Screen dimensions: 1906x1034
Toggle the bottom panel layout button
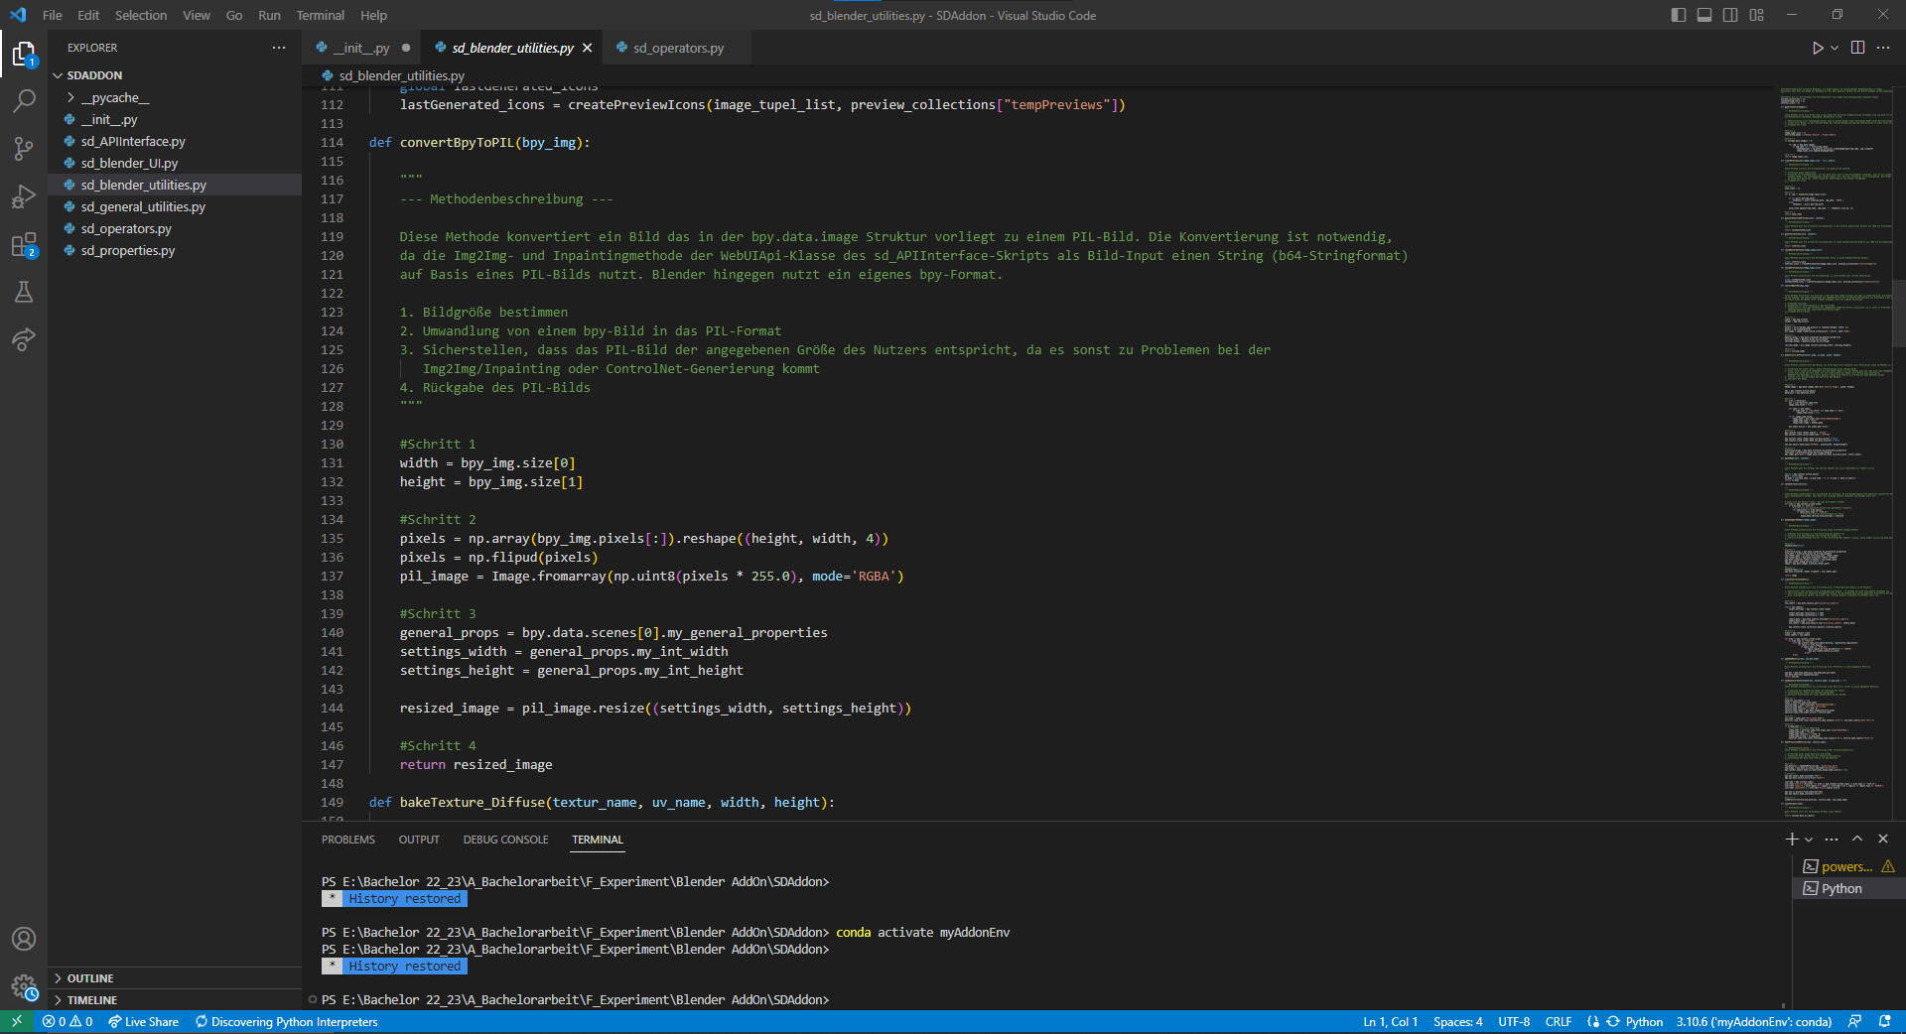click(x=1703, y=15)
